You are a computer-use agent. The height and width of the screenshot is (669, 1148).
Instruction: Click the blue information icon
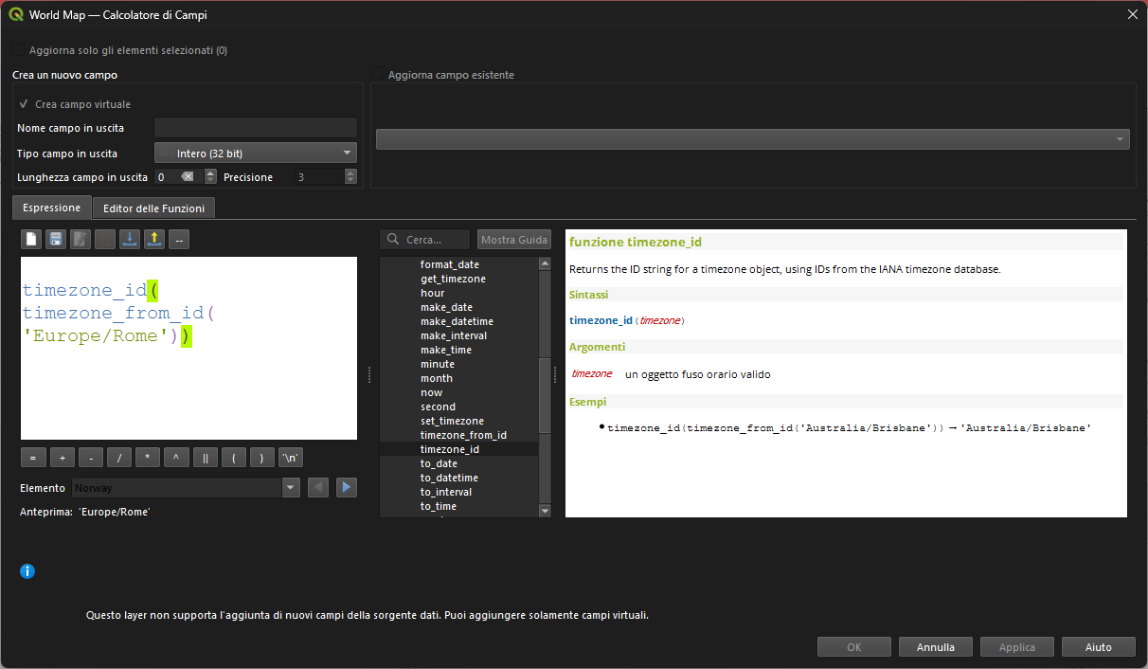pyautogui.click(x=27, y=571)
